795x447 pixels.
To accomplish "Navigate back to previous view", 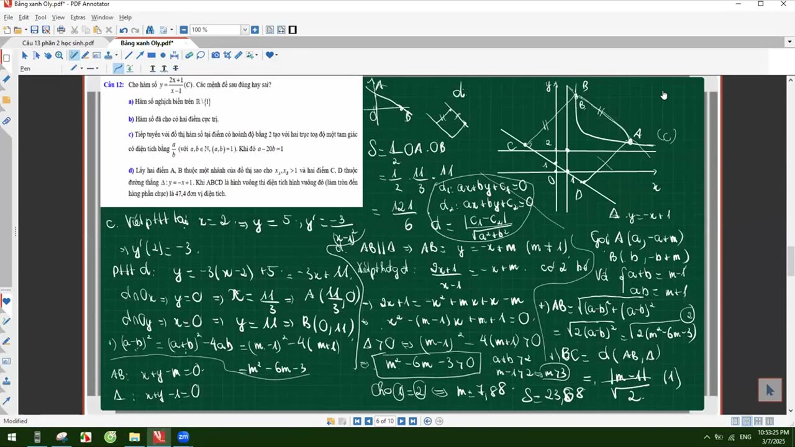I will click(427, 421).
